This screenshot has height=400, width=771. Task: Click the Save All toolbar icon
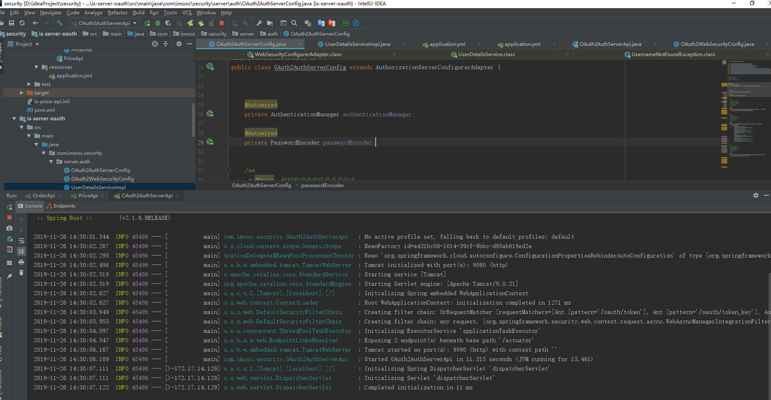point(11,23)
